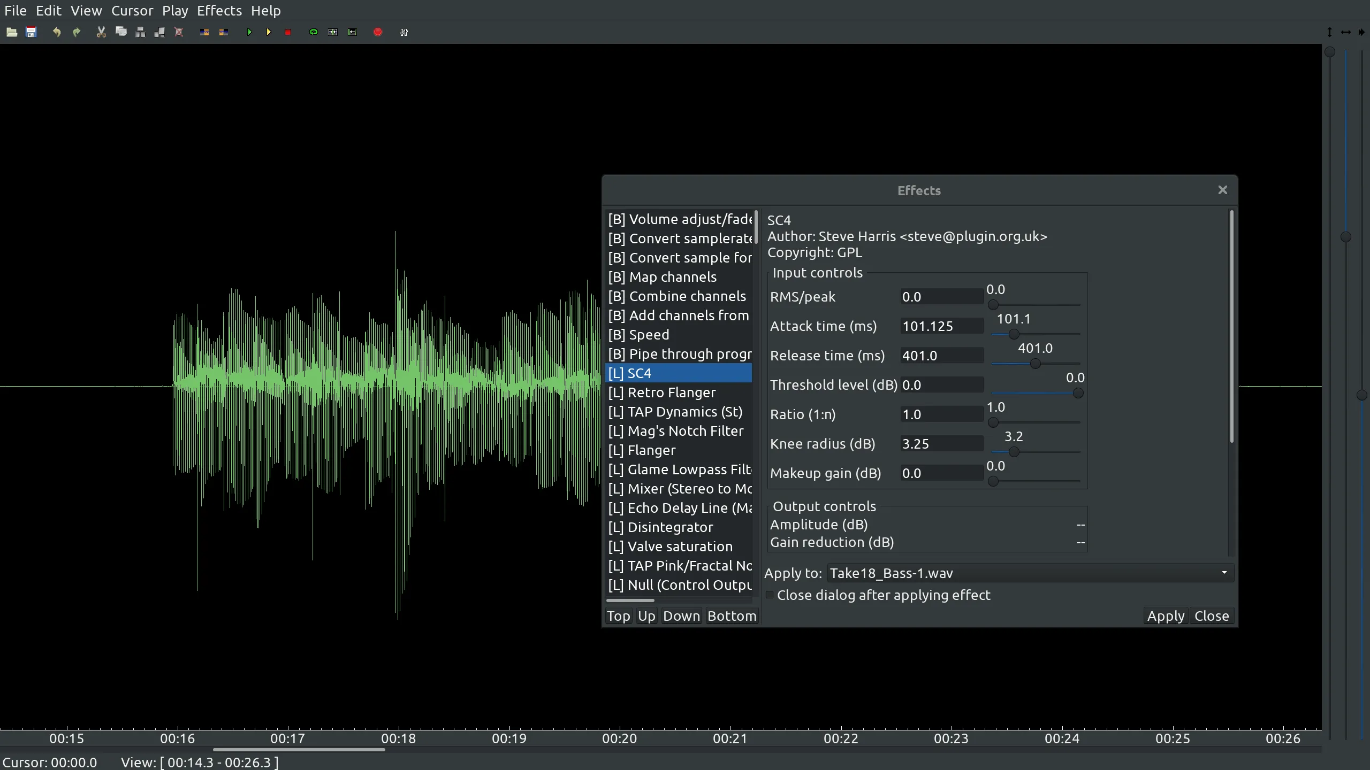Screen dimensions: 1370x770
Task: Toggle keep cursor in view icon
Action: tap(333, 32)
